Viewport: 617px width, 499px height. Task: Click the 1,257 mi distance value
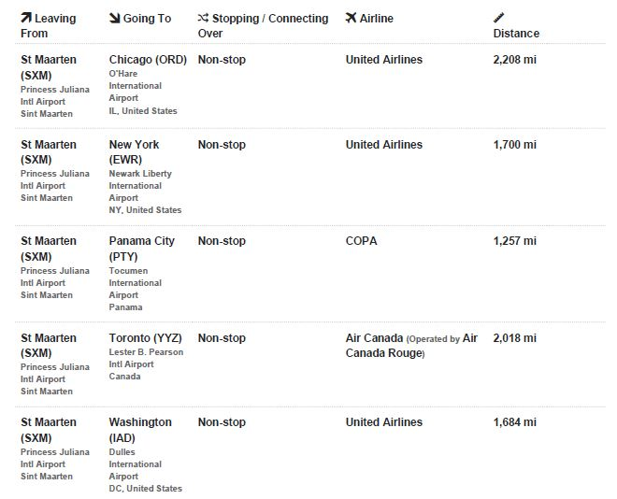[514, 241]
